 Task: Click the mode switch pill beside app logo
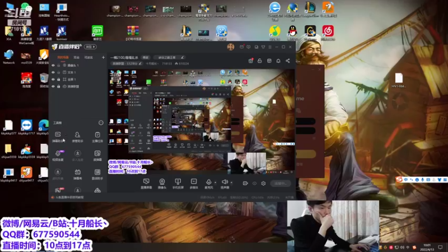pos(90,46)
